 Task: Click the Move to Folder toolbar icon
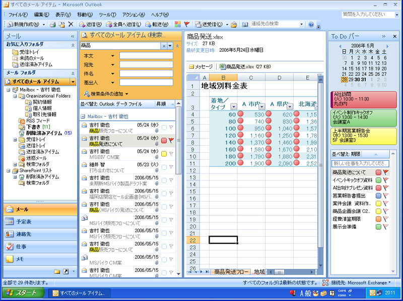pos(61,24)
